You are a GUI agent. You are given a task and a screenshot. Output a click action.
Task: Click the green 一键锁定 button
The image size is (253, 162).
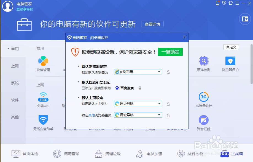pyautogui.click(x=170, y=52)
